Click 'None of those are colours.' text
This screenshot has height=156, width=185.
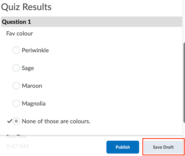pyautogui.click(x=56, y=121)
